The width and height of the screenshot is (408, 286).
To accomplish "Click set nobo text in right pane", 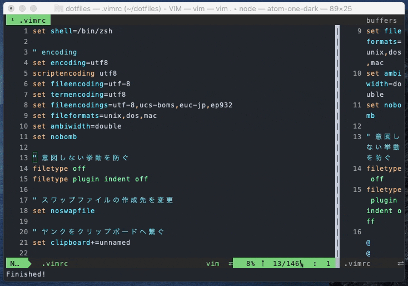I will [384, 105].
